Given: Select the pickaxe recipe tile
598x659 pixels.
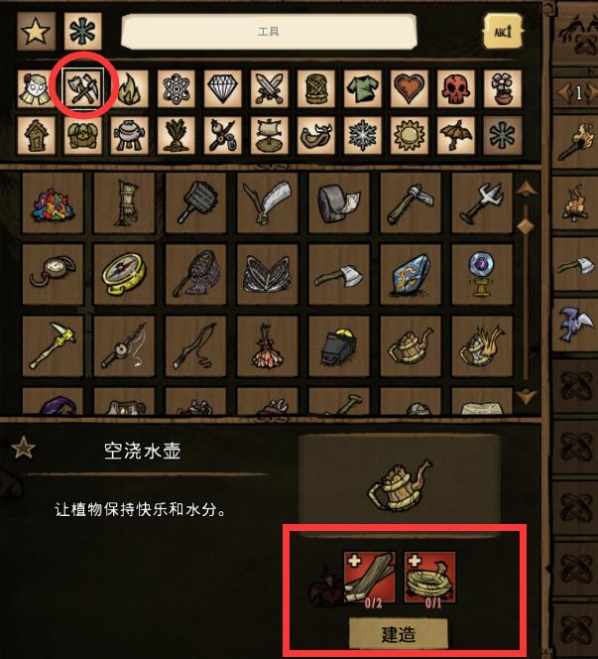Looking at the screenshot, I should click(53, 346).
